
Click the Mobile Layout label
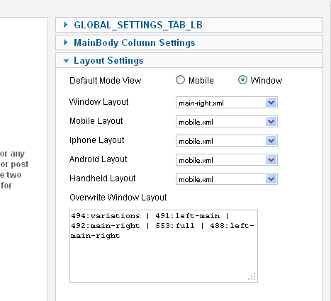(x=96, y=121)
